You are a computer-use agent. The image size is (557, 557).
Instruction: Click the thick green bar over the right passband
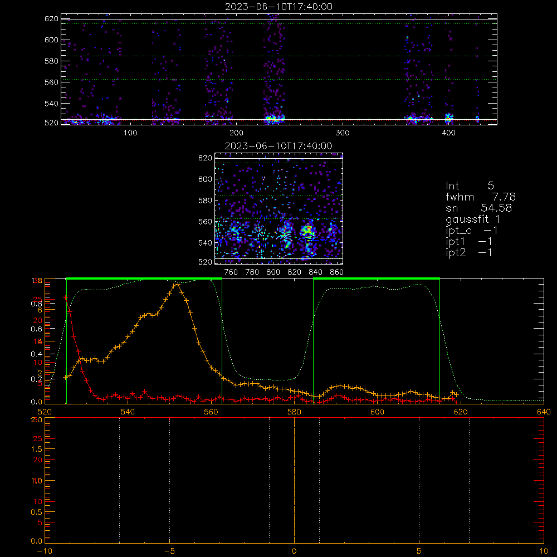click(377, 279)
